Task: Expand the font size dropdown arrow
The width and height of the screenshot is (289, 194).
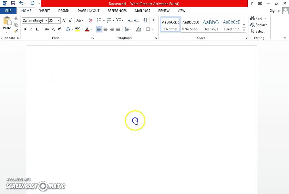Action: point(58,20)
